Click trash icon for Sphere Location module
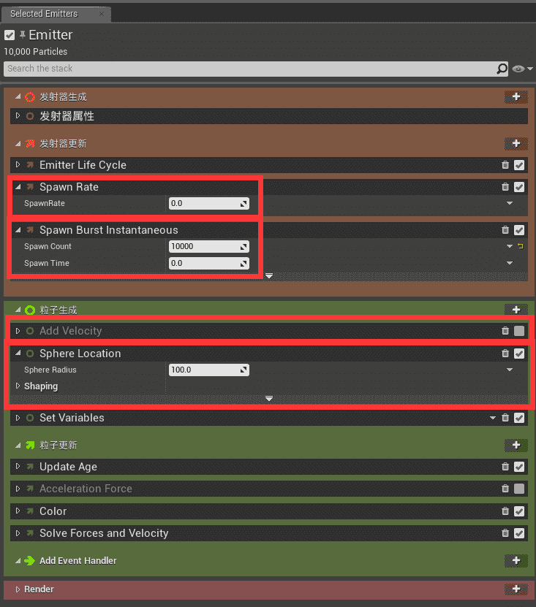536x607 pixels. click(x=505, y=354)
